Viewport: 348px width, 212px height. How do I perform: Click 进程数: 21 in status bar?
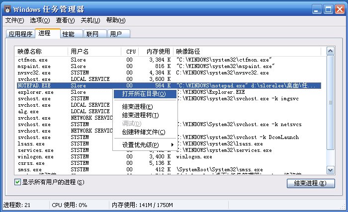pyautogui.click(x=17, y=205)
